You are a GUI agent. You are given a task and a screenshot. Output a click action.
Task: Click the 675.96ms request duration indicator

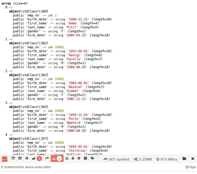coord(167,159)
